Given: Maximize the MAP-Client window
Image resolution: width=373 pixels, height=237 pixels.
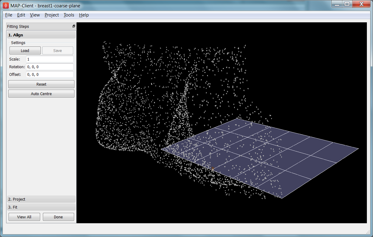Looking at the screenshot, I should (x=347, y=4).
